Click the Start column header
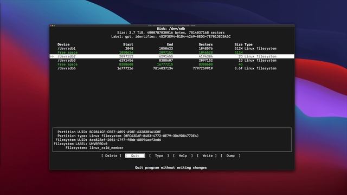347x195 pixels. (128, 44)
